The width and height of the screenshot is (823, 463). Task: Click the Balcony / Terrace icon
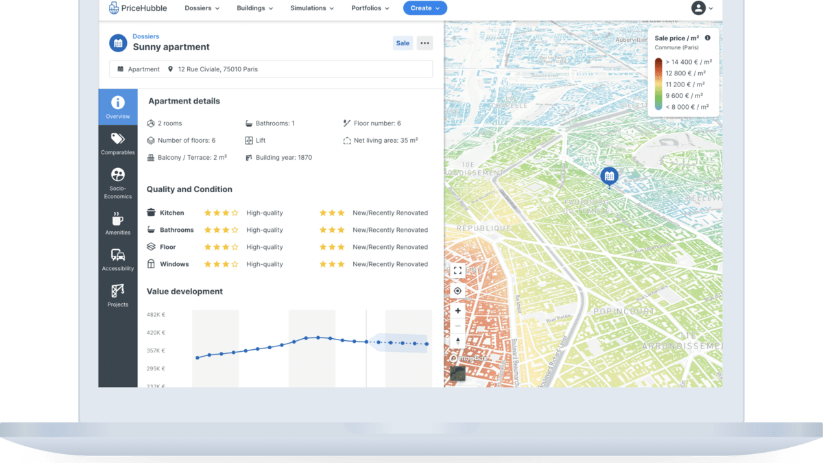point(152,158)
